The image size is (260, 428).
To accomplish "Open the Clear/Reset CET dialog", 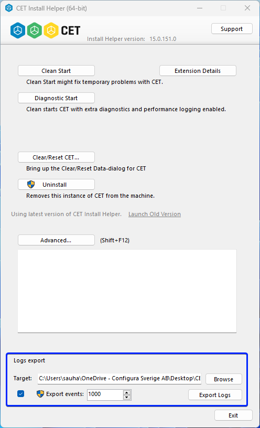I will (56, 157).
